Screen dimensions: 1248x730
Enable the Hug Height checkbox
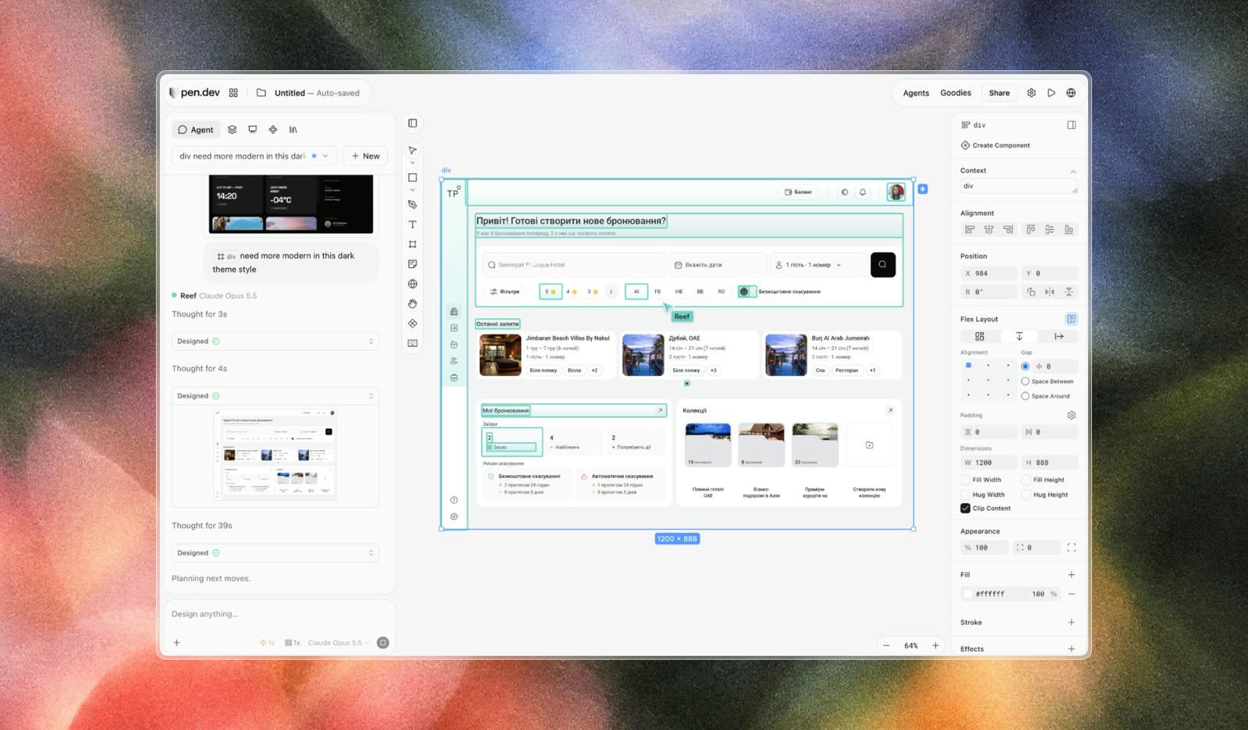(1026, 494)
